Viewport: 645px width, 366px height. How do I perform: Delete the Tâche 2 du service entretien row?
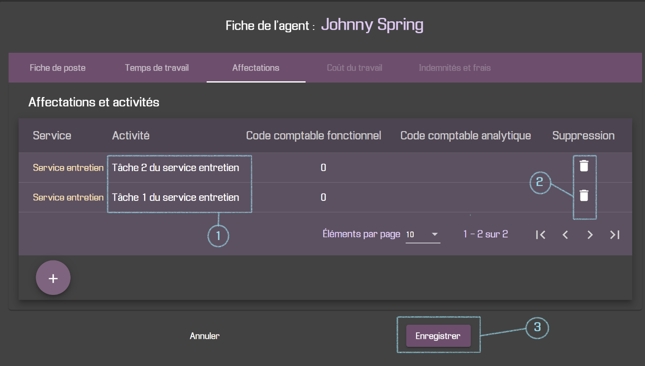click(584, 166)
